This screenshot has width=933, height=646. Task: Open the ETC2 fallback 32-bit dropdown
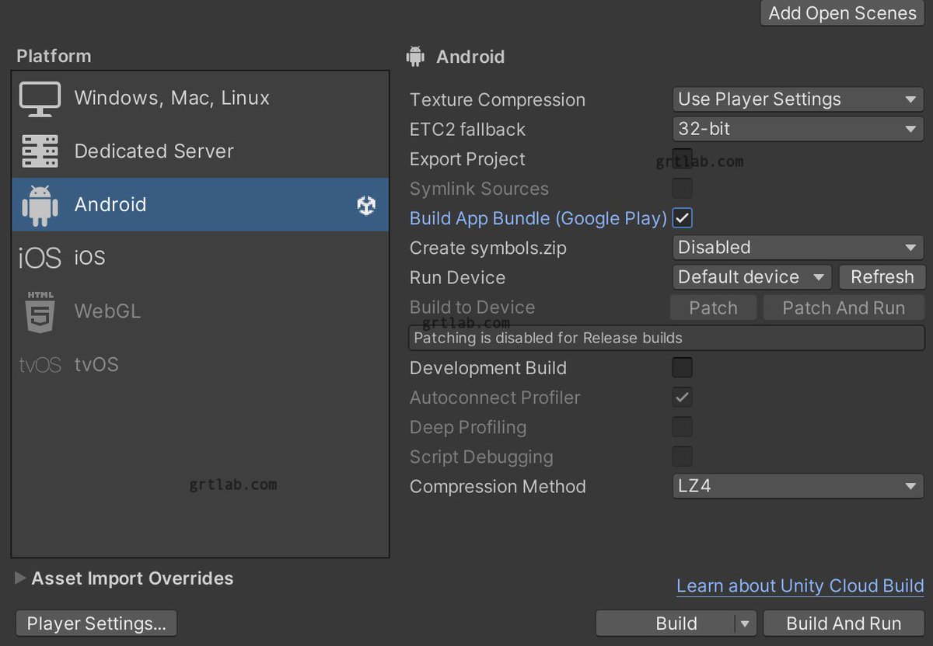798,129
